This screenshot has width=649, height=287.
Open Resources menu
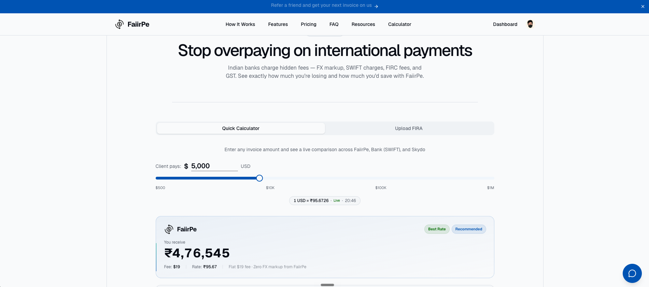coord(363,24)
